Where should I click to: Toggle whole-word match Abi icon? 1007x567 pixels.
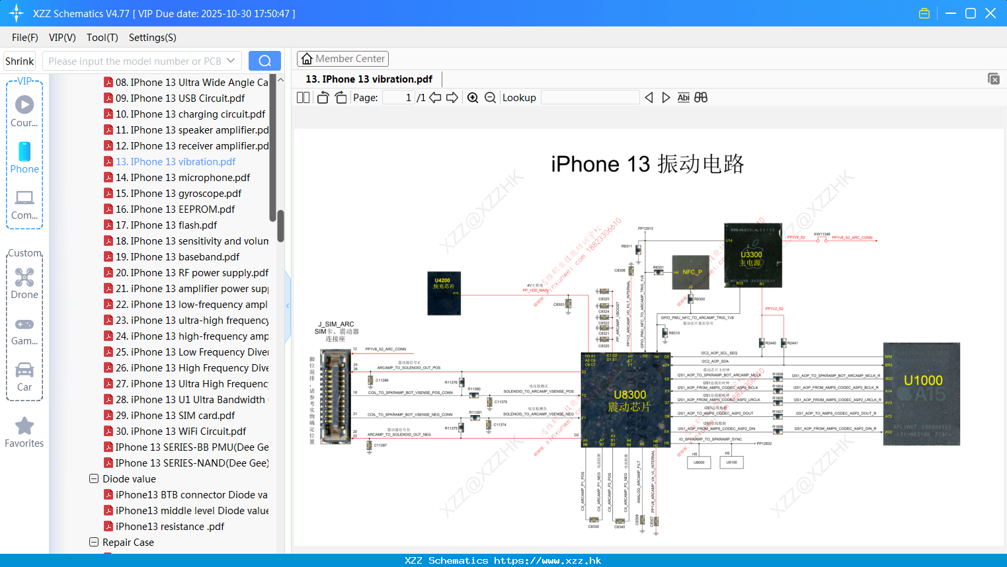pyautogui.click(x=683, y=98)
